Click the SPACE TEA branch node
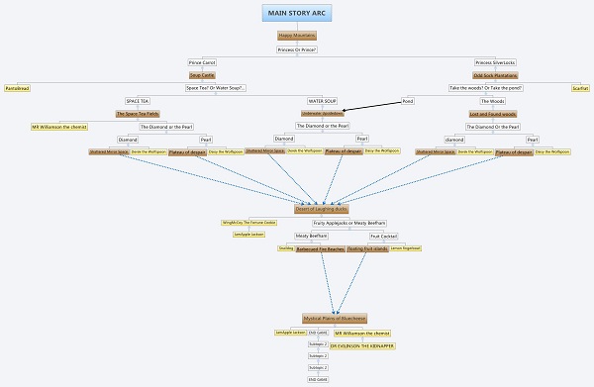Viewport: 594px width, 387px height. coord(138,101)
